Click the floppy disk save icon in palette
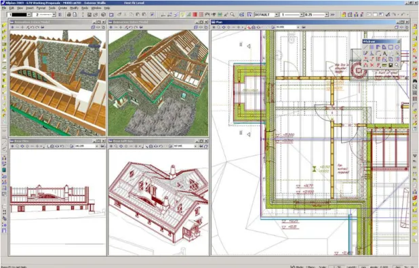Viewport: 419px width, 268px height. pyautogui.click(x=391, y=65)
